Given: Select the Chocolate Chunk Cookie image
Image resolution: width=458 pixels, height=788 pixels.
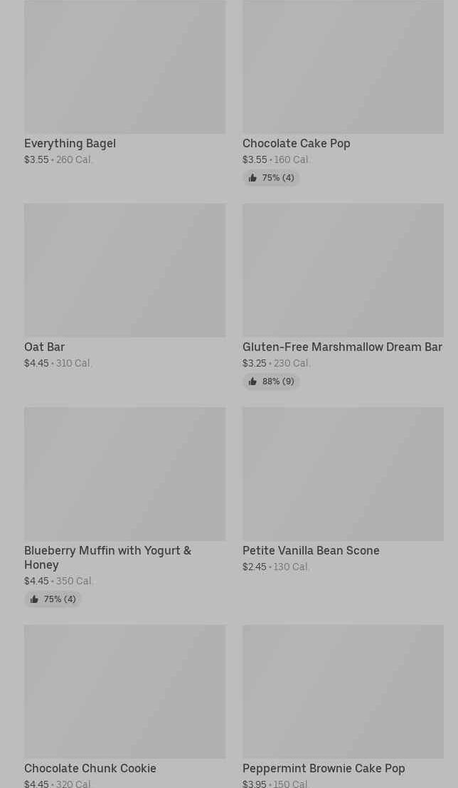Looking at the screenshot, I should click(124, 691).
